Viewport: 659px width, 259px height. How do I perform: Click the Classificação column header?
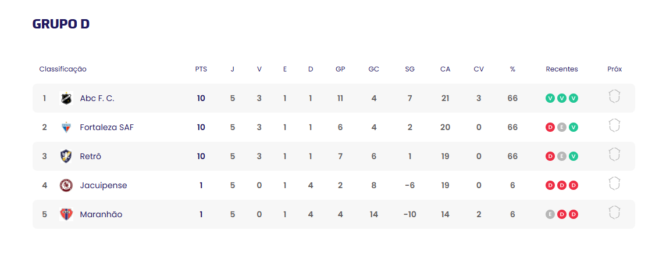tap(63, 69)
